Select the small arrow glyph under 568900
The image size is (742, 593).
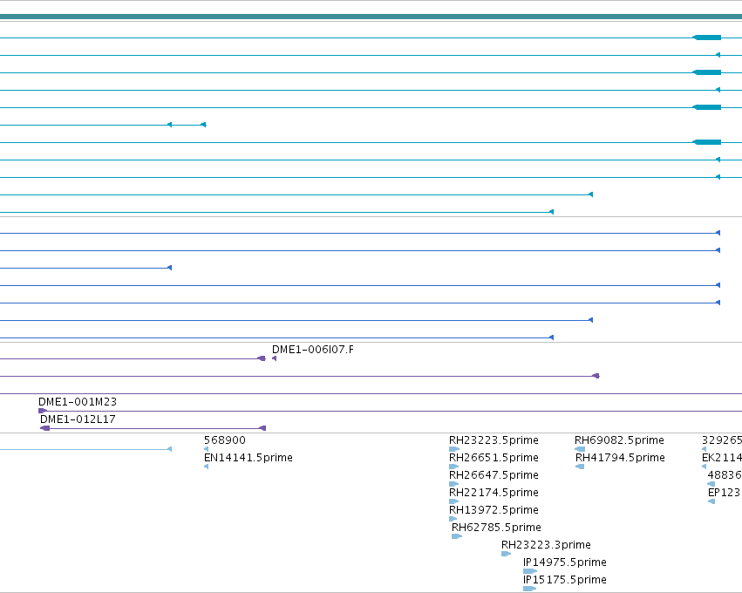pyautogui.click(x=206, y=449)
